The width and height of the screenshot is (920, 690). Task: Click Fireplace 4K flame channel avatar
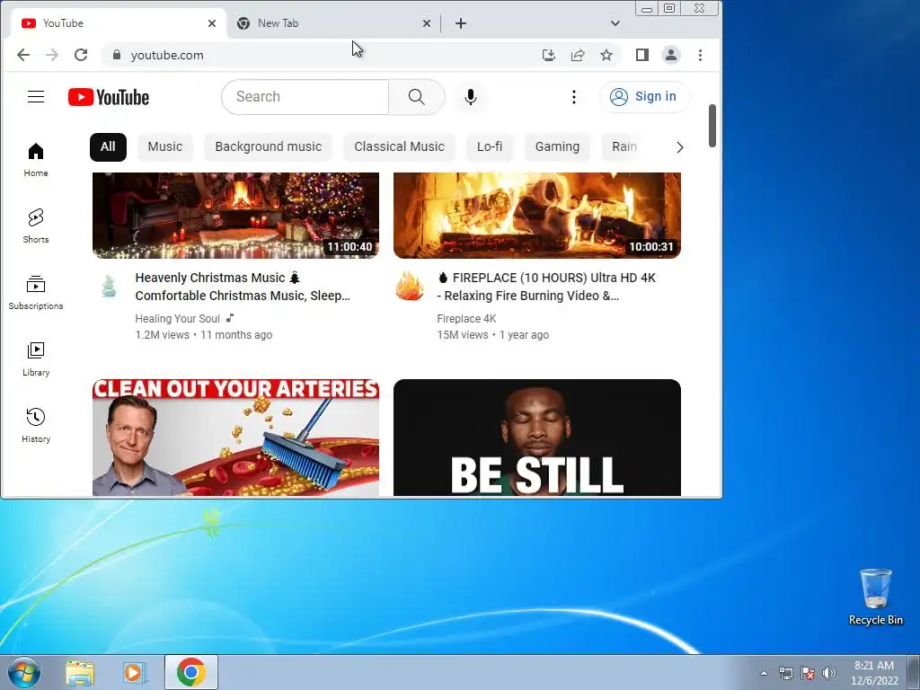pos(410,287)
